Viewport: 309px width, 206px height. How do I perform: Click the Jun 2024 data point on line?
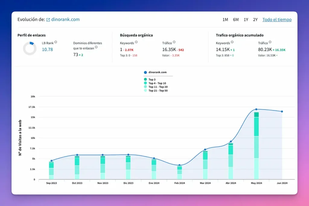(x=282, y=112)
